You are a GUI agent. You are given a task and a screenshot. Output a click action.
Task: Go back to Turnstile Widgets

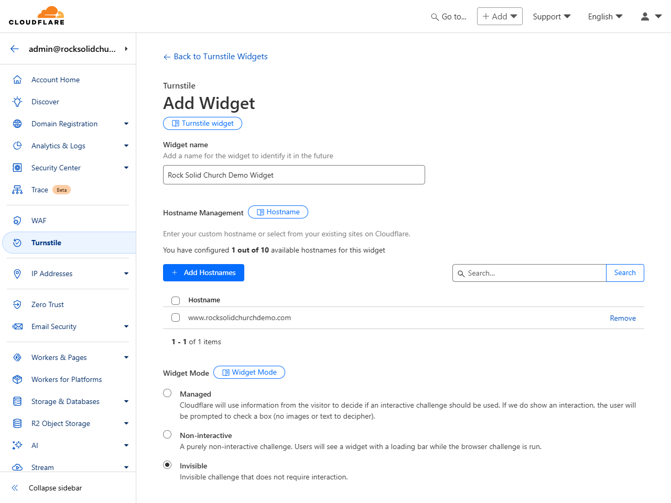(x=215, y=57)
